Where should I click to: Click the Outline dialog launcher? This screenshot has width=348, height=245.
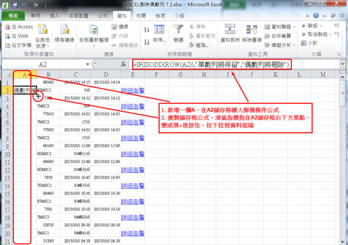[x=339, y=54]
